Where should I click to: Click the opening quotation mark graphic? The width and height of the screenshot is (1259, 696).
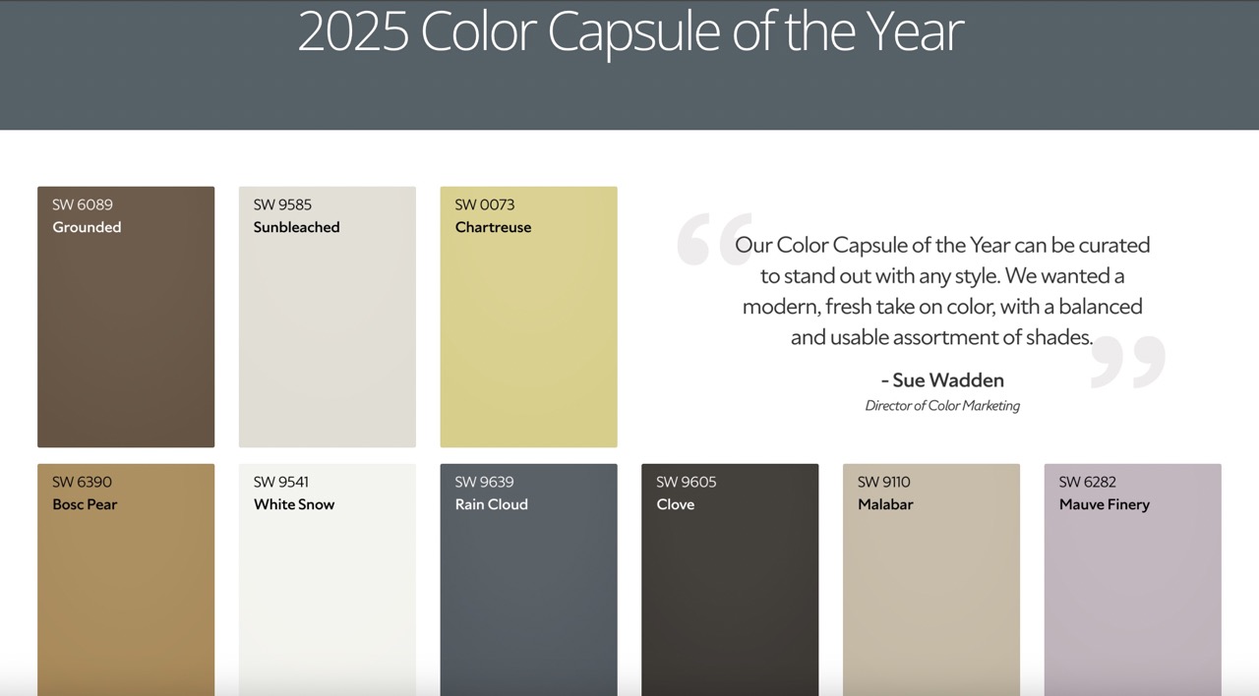(x=712, y=239)
